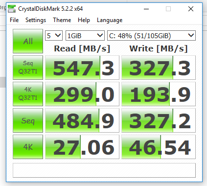Click the Read [MB/s] column header
This screenshot has width=207, height=186.
pyautogui.click(x=82, y=48)
